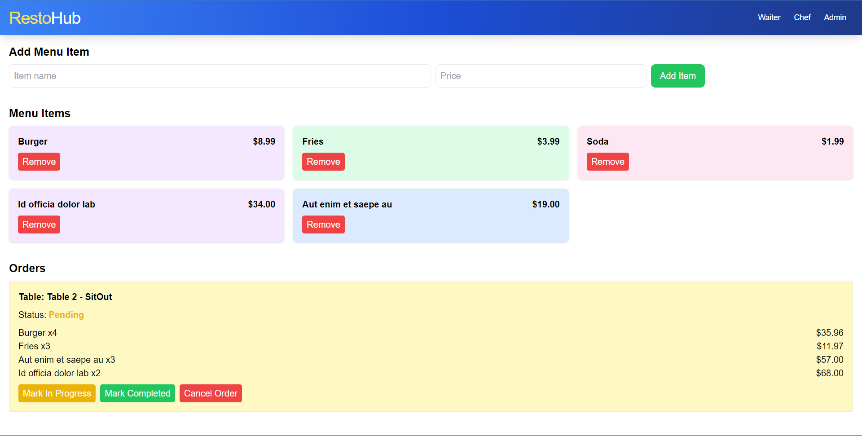Remove the Soda menu item
This screenshot has width=862, height=436.
[607, 162]
